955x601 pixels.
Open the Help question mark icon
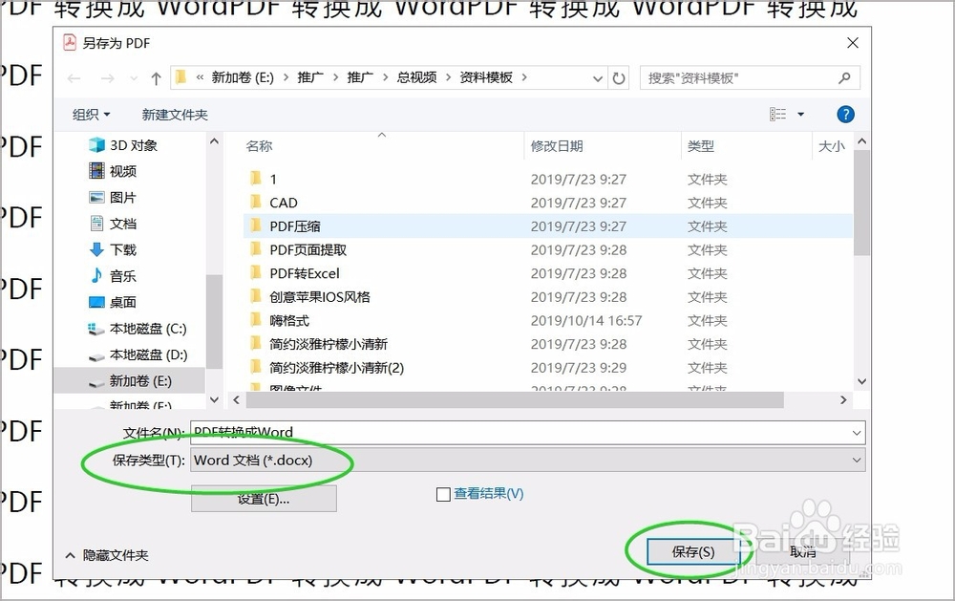coord(844,114)
